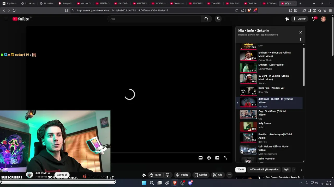This screenshot has width=334, height=187.
Task: Open Brave Rewards triangle icon
Action: click(255, 10)
